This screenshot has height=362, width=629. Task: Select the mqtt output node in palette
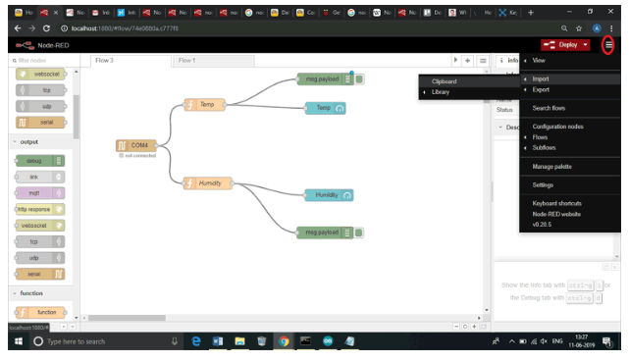pos(40,193)
